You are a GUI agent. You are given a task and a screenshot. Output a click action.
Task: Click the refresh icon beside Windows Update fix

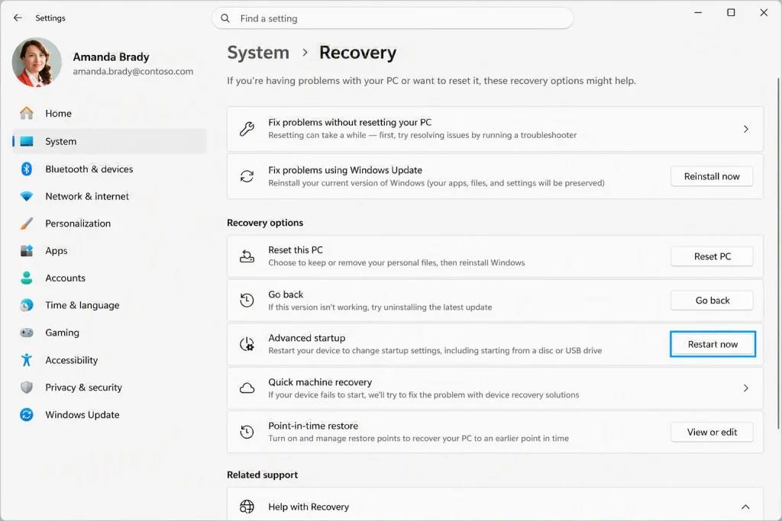[x=247, y=176]
